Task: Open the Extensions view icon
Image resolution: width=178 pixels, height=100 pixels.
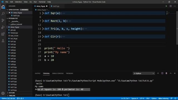Action: click(3, 34)
